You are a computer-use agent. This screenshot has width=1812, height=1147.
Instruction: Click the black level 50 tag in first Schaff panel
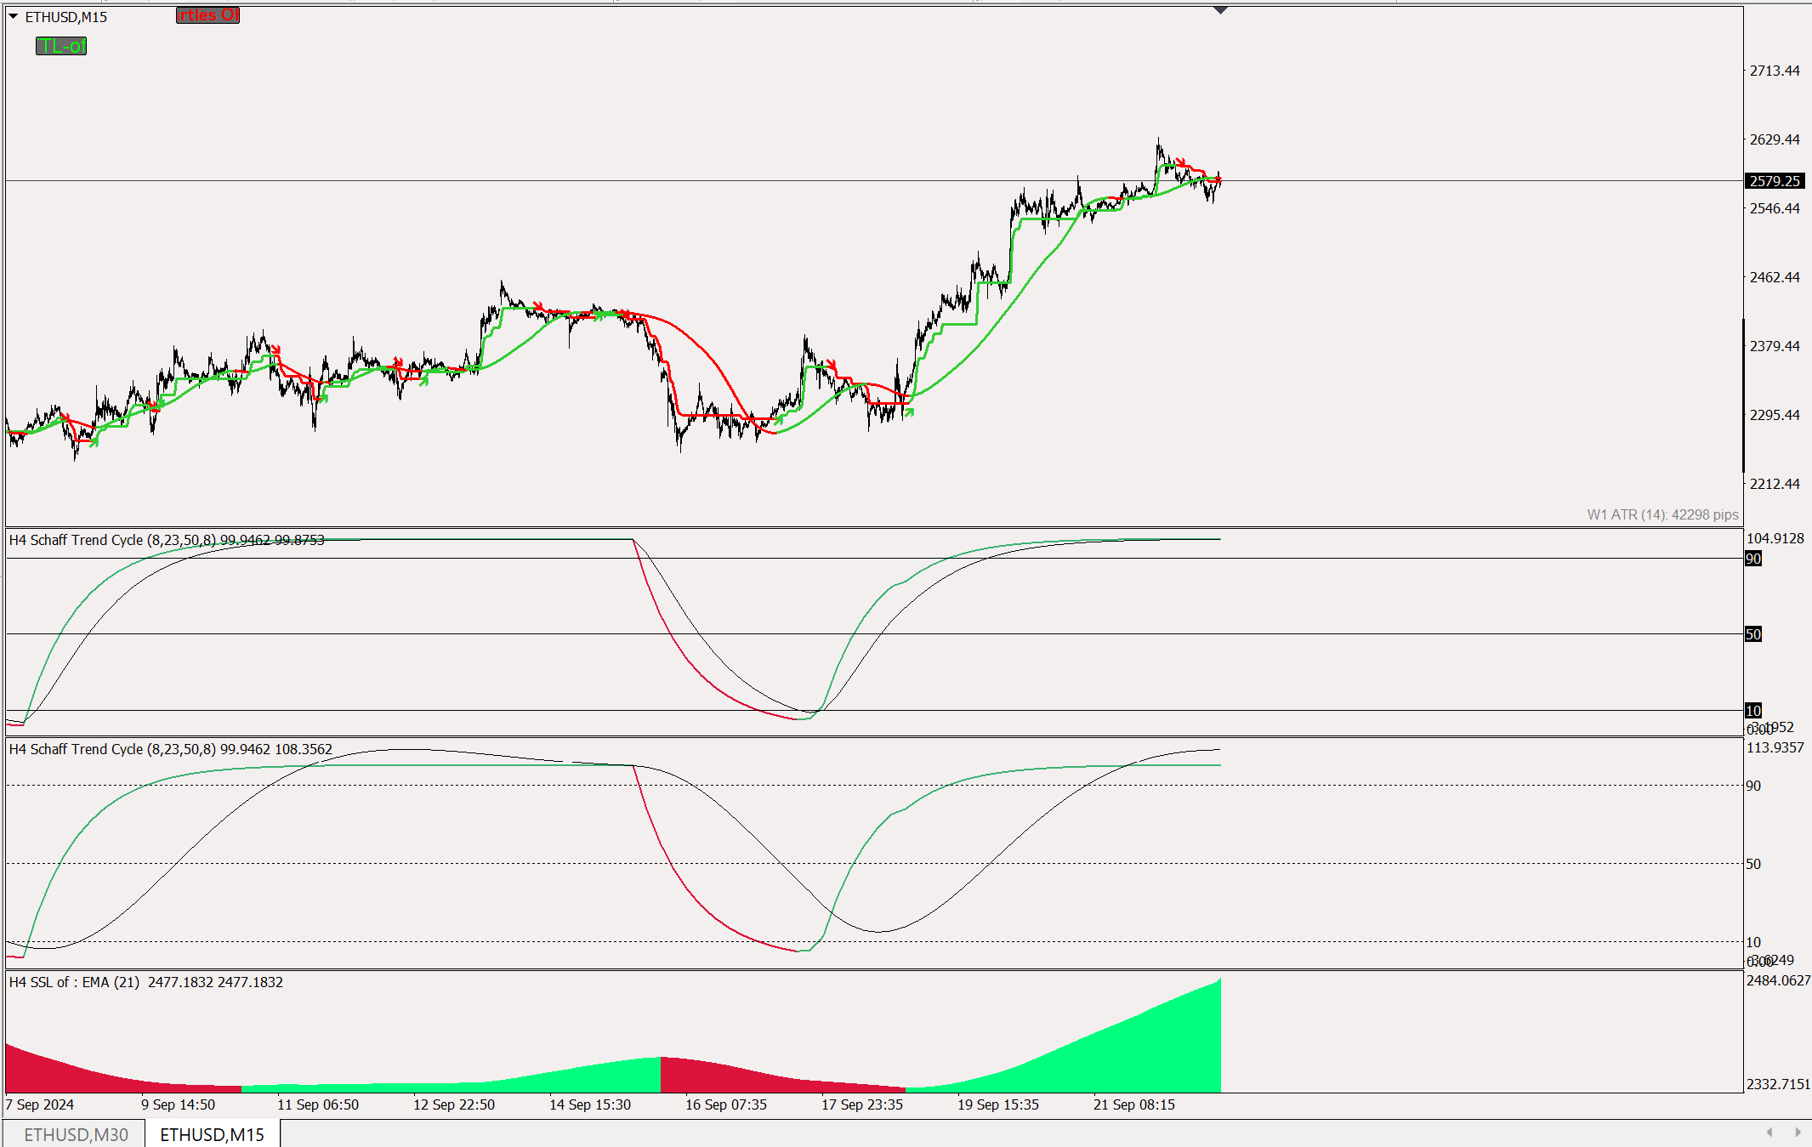point(1753,634)
